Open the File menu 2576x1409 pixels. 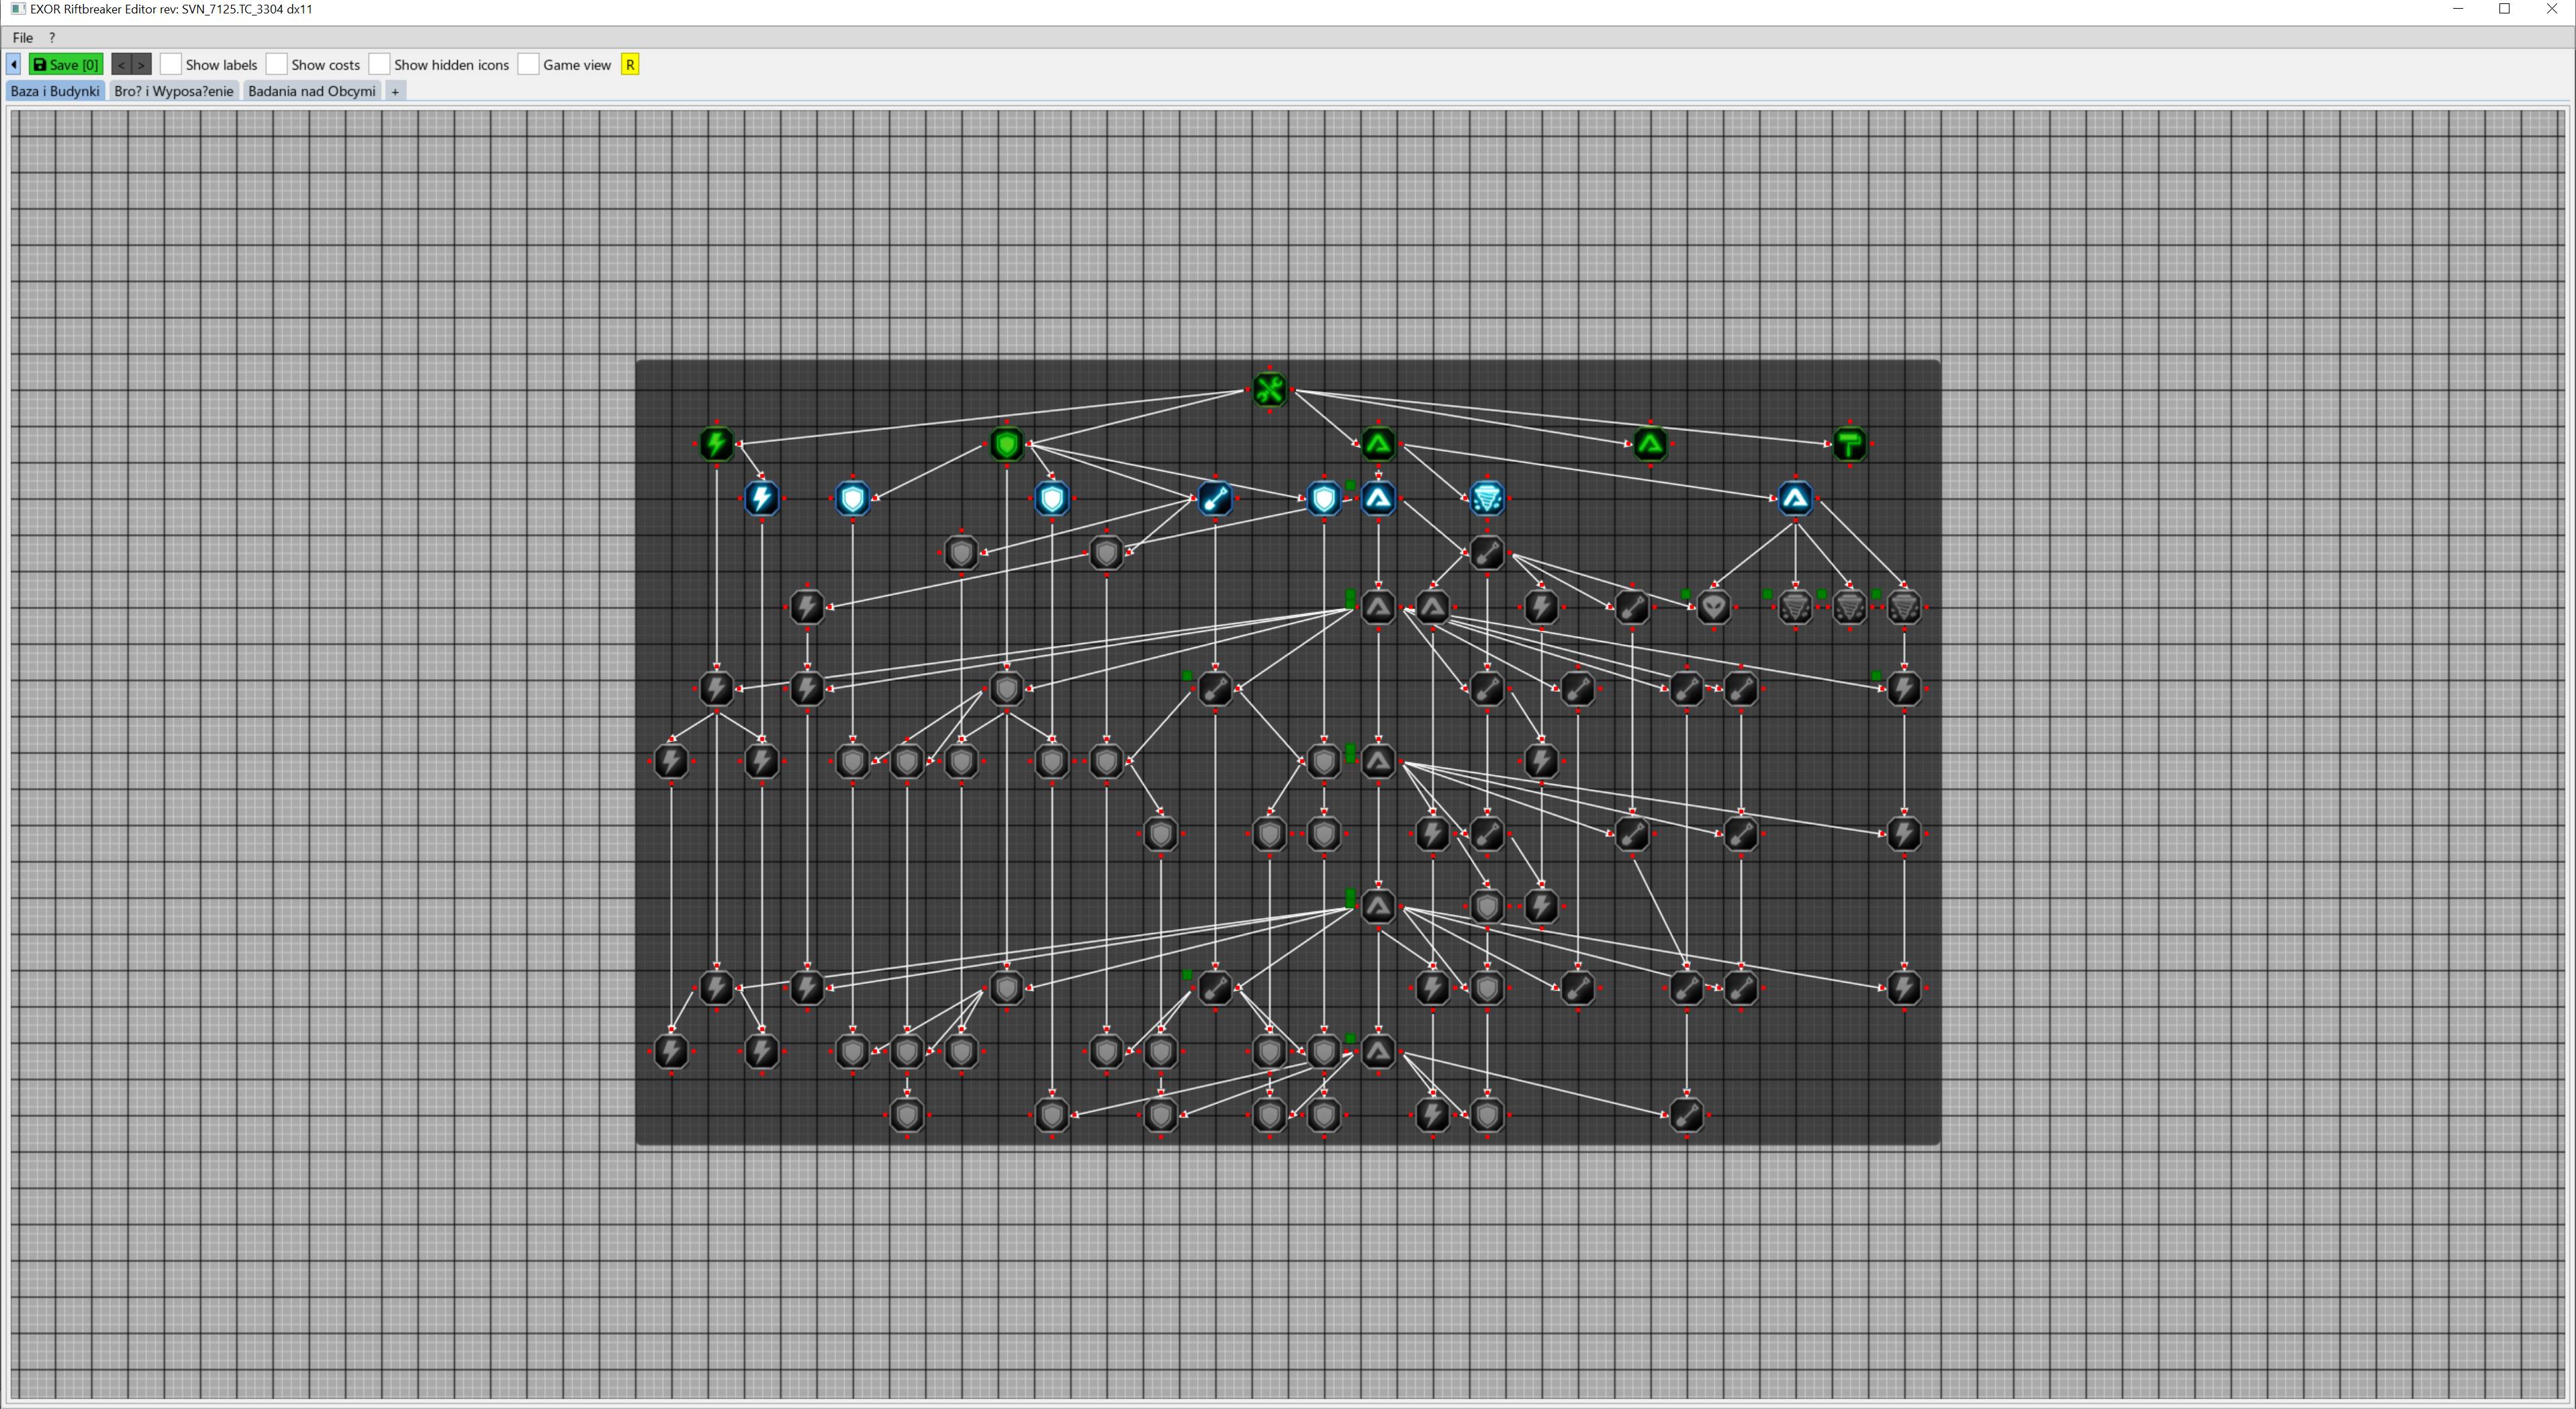click(23, 37)
